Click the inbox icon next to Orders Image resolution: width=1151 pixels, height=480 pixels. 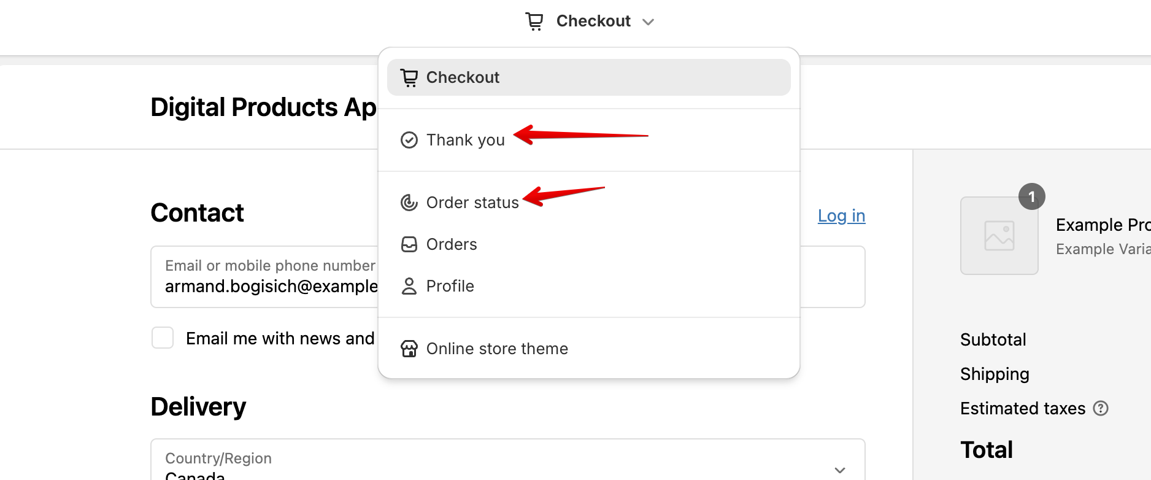coord(409,244)
